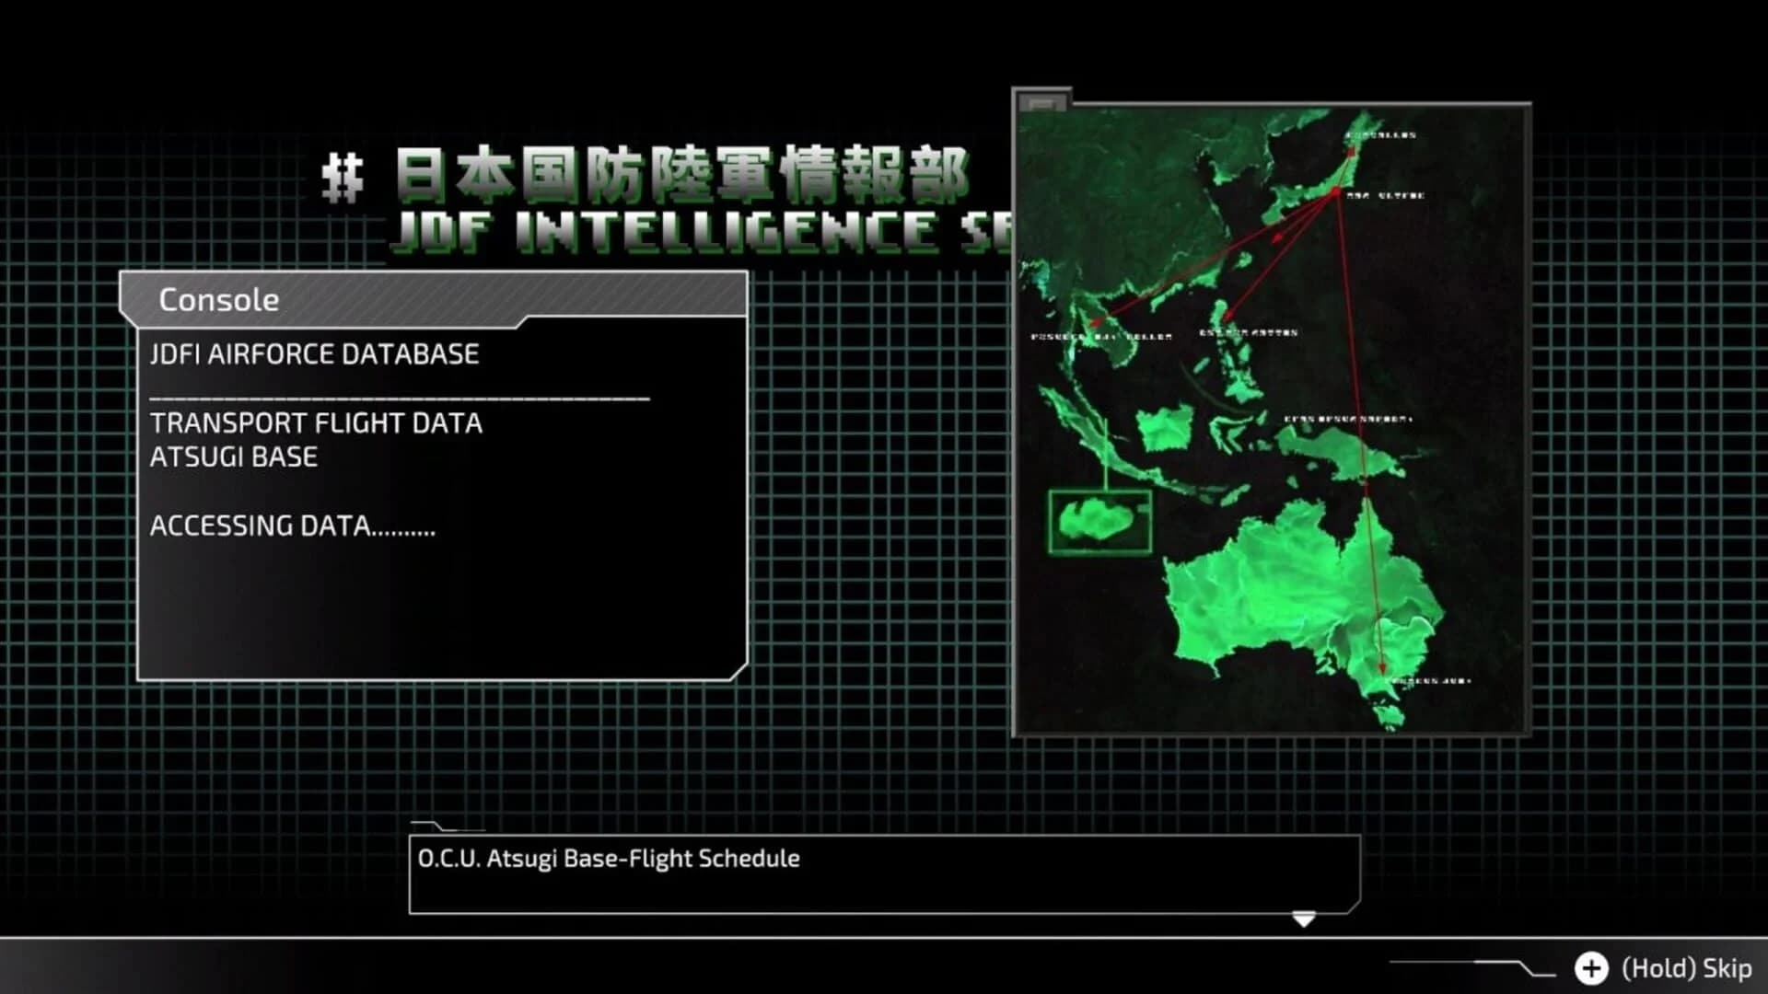Select the red marker over northern Japan
Image resolution: width=1768 pixels, height=994 pixels.
[1351, 151]
